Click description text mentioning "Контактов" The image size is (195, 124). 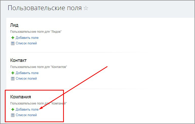(x=39, y=67)
